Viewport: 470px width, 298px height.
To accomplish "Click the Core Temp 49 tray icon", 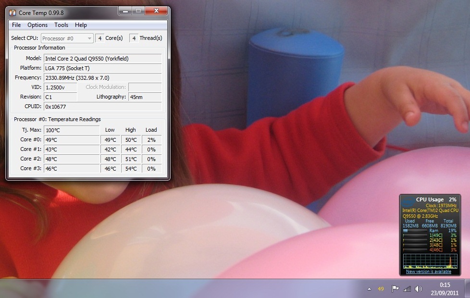I will pyautogui.click(x=381, y=289).
